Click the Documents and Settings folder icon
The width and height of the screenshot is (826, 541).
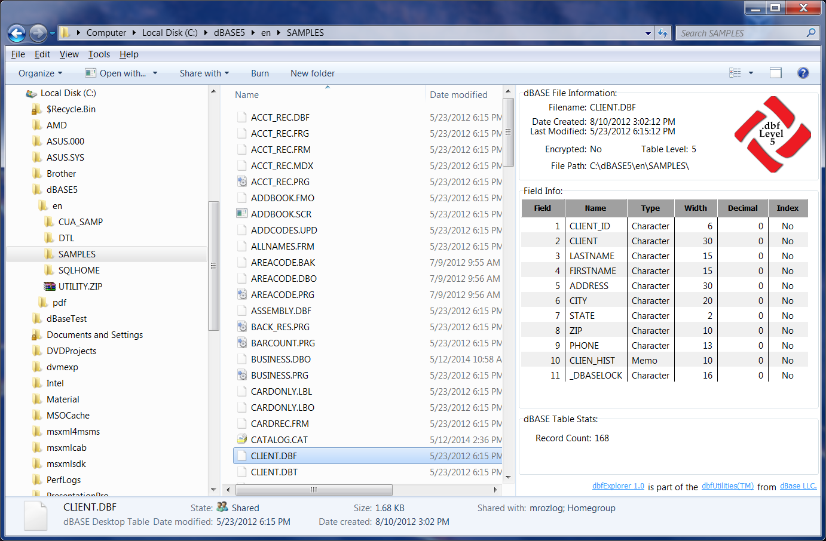(x=37, y=335)
